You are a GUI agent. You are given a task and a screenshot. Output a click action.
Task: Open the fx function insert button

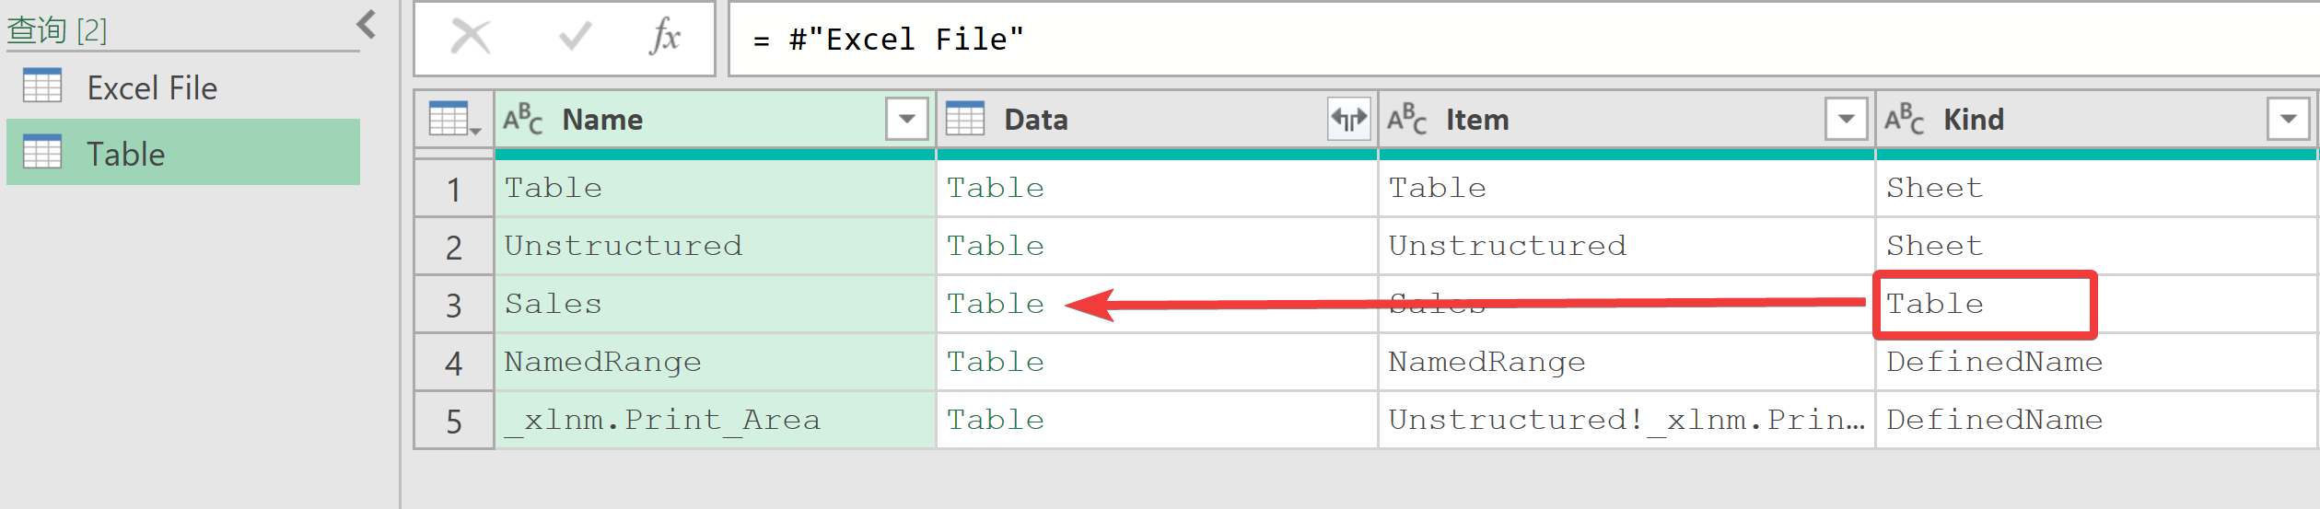(x=665, y=38)
